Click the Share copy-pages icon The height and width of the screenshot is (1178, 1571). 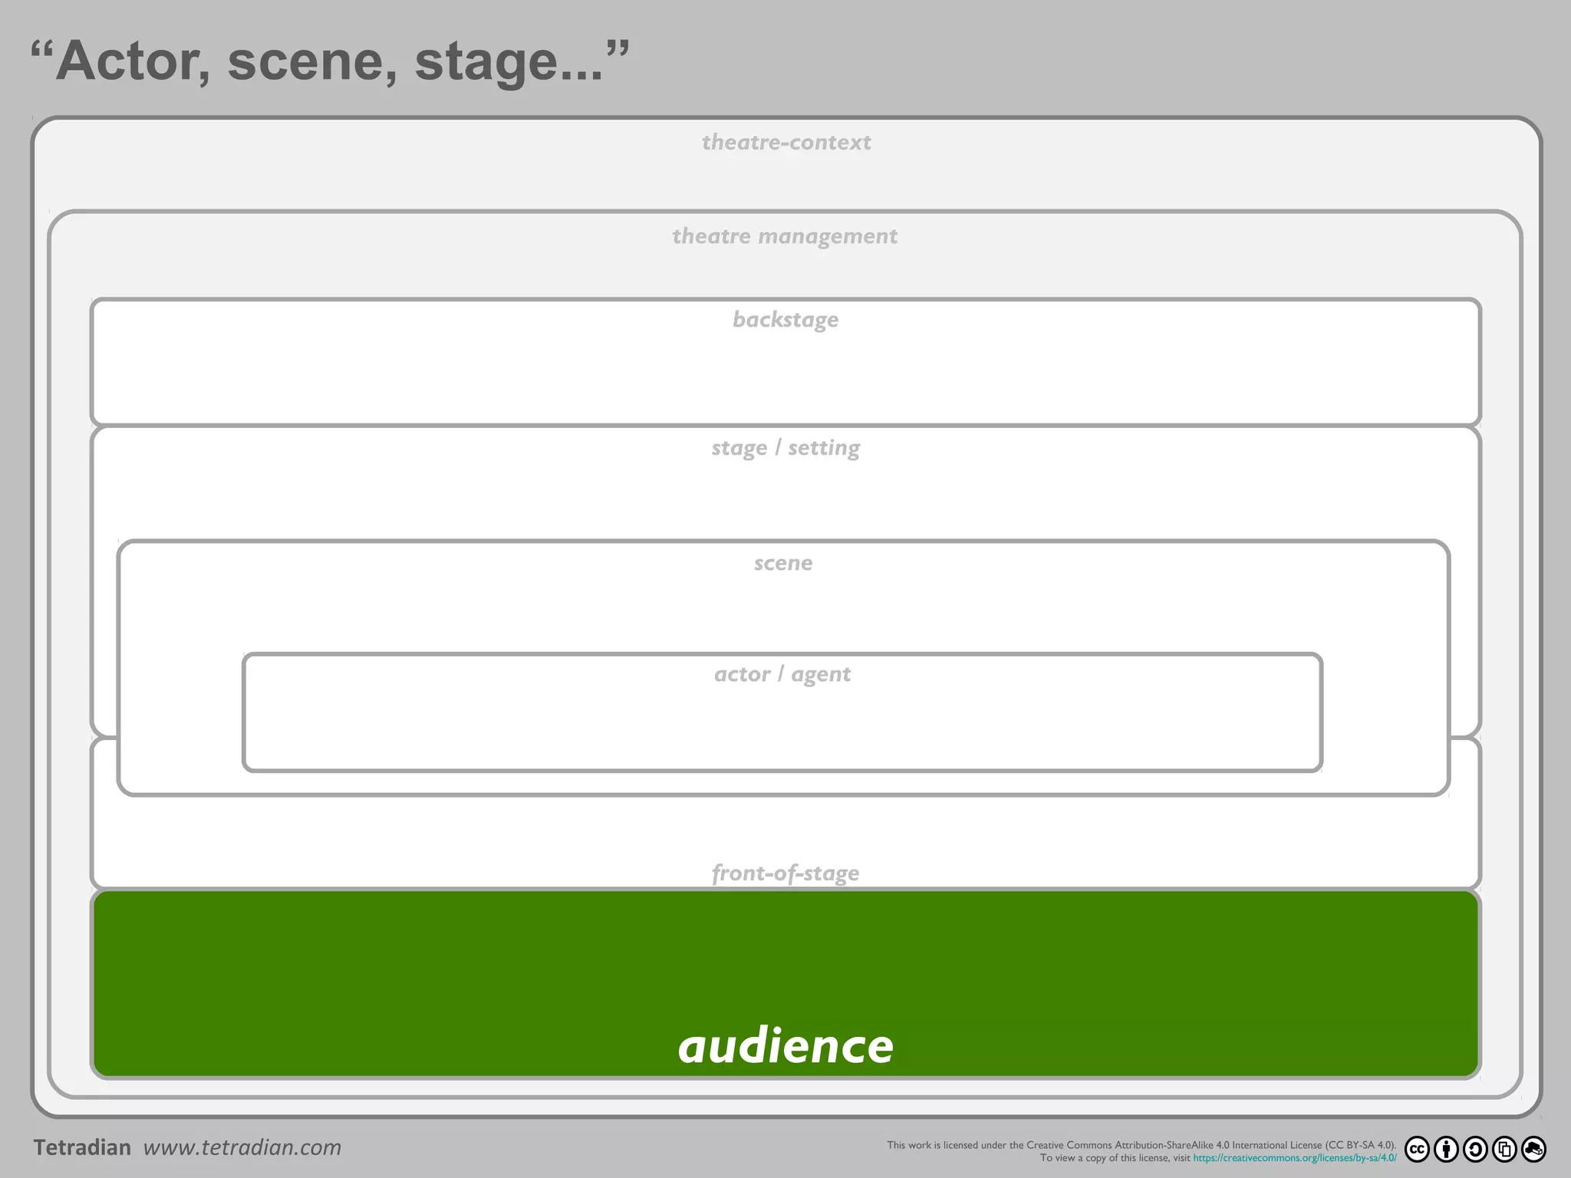[1504, 1149]
